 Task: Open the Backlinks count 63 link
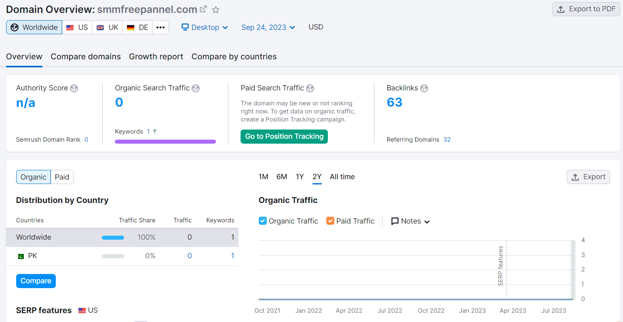pyautogui.click(x=395, y=102)
